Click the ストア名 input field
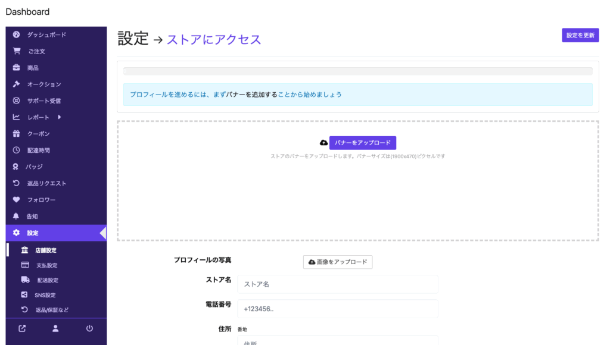Image resolution: width=610 pixels, height=345 pixels. click(x=337, y=284)
